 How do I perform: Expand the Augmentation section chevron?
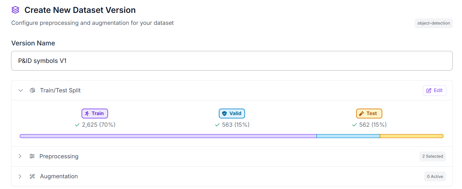[x=20, y=176]
